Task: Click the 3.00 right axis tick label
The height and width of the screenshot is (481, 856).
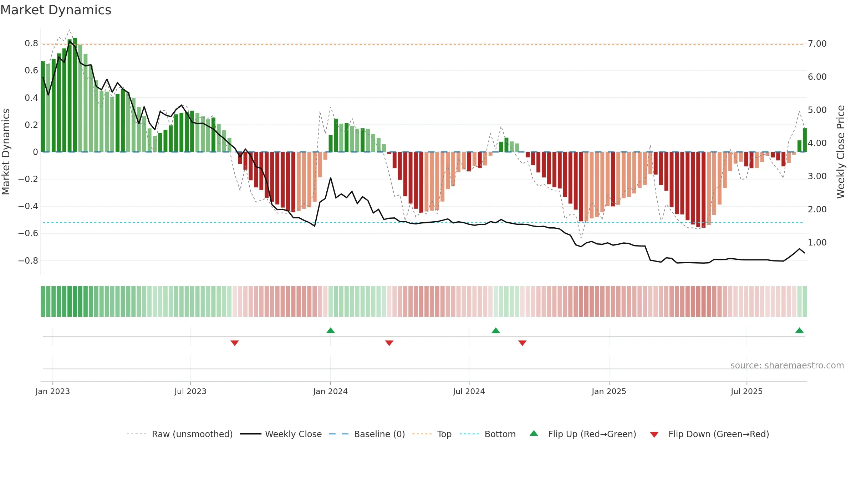Action: click(x=817, y=176)
